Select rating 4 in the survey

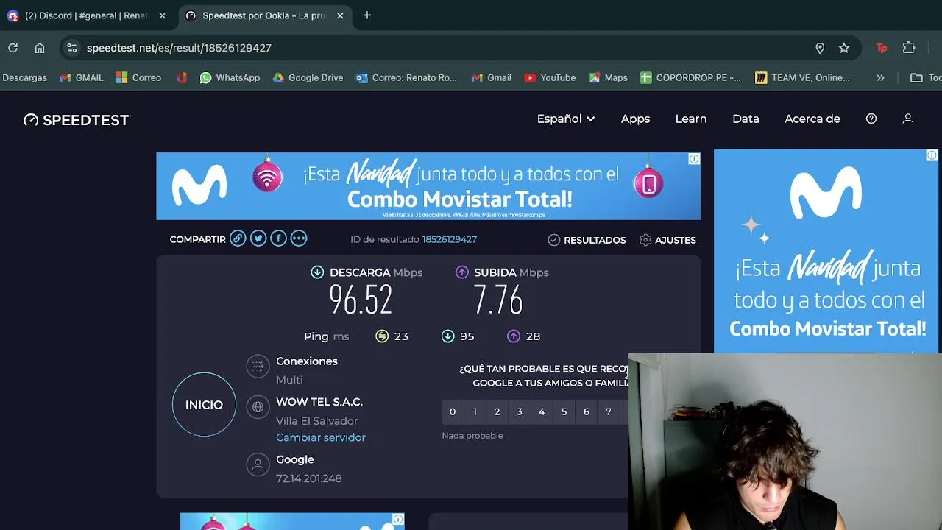coord(542,411)
